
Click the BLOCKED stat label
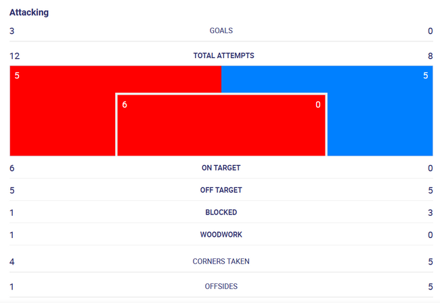click(221, 212)
